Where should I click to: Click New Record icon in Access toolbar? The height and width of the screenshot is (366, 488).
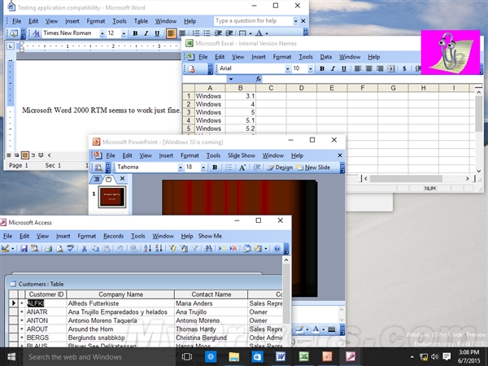tap(221, 249)
